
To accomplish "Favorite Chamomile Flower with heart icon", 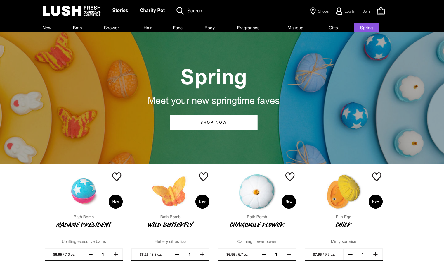I will click(290, 176).
